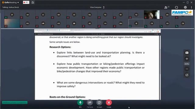This screenshot has height=109, width=195.
Task: Click the muted mic icon on BB tile
Action: pos(68,26)
